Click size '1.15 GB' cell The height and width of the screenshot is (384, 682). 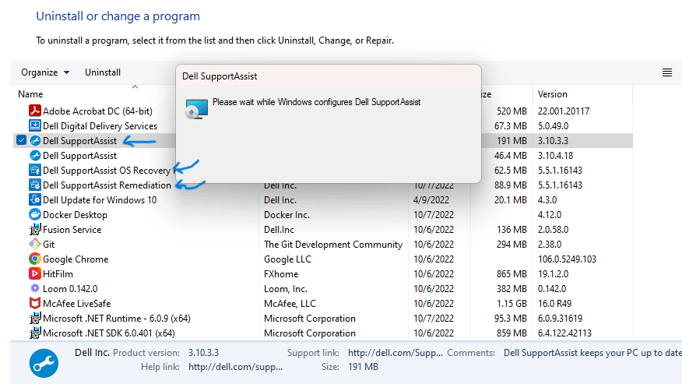511,304
